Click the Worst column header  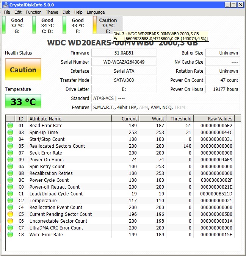point(152,119)
